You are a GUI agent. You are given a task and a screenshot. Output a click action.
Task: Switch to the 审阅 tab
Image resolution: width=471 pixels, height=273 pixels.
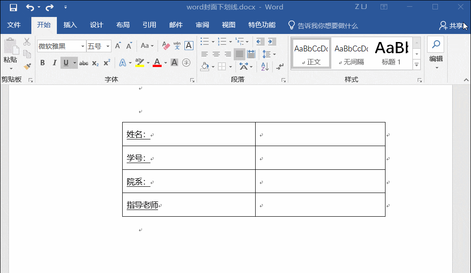pos(202,25)
